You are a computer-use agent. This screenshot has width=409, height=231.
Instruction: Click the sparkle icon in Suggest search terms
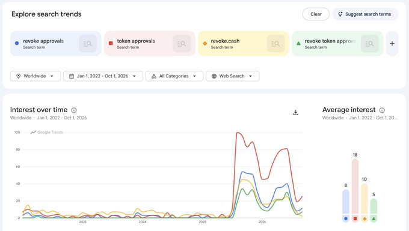coord(340,14)
